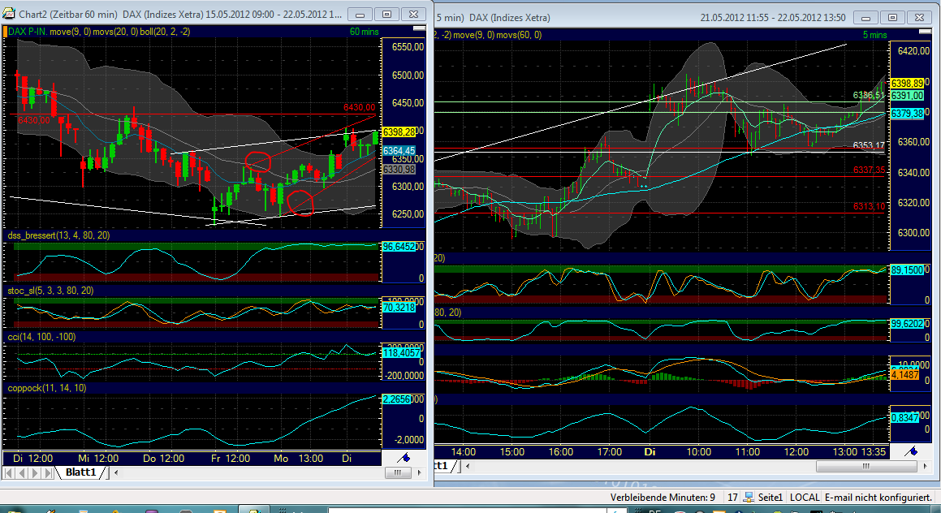Screen dimensions: 941x513
Task: Click Verbleibende Minuten: 9 status entry
Action: (663, 498)
